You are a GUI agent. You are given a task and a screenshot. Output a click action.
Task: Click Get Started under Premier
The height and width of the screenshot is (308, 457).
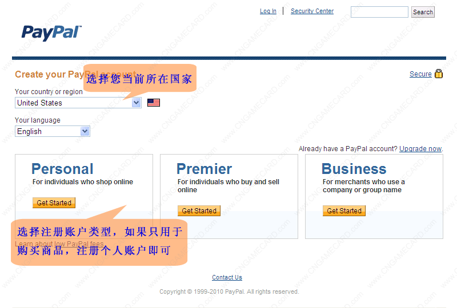click(x=199, y=210)
